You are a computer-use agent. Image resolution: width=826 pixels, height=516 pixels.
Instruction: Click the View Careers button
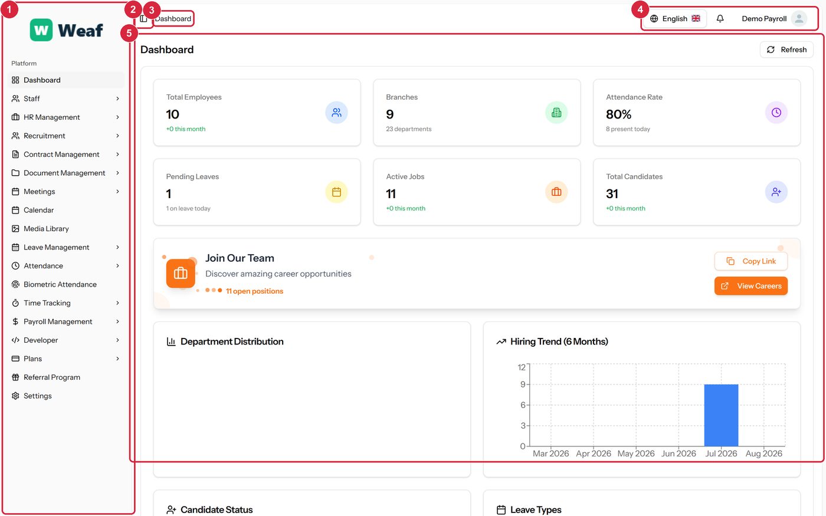point(751,286)
